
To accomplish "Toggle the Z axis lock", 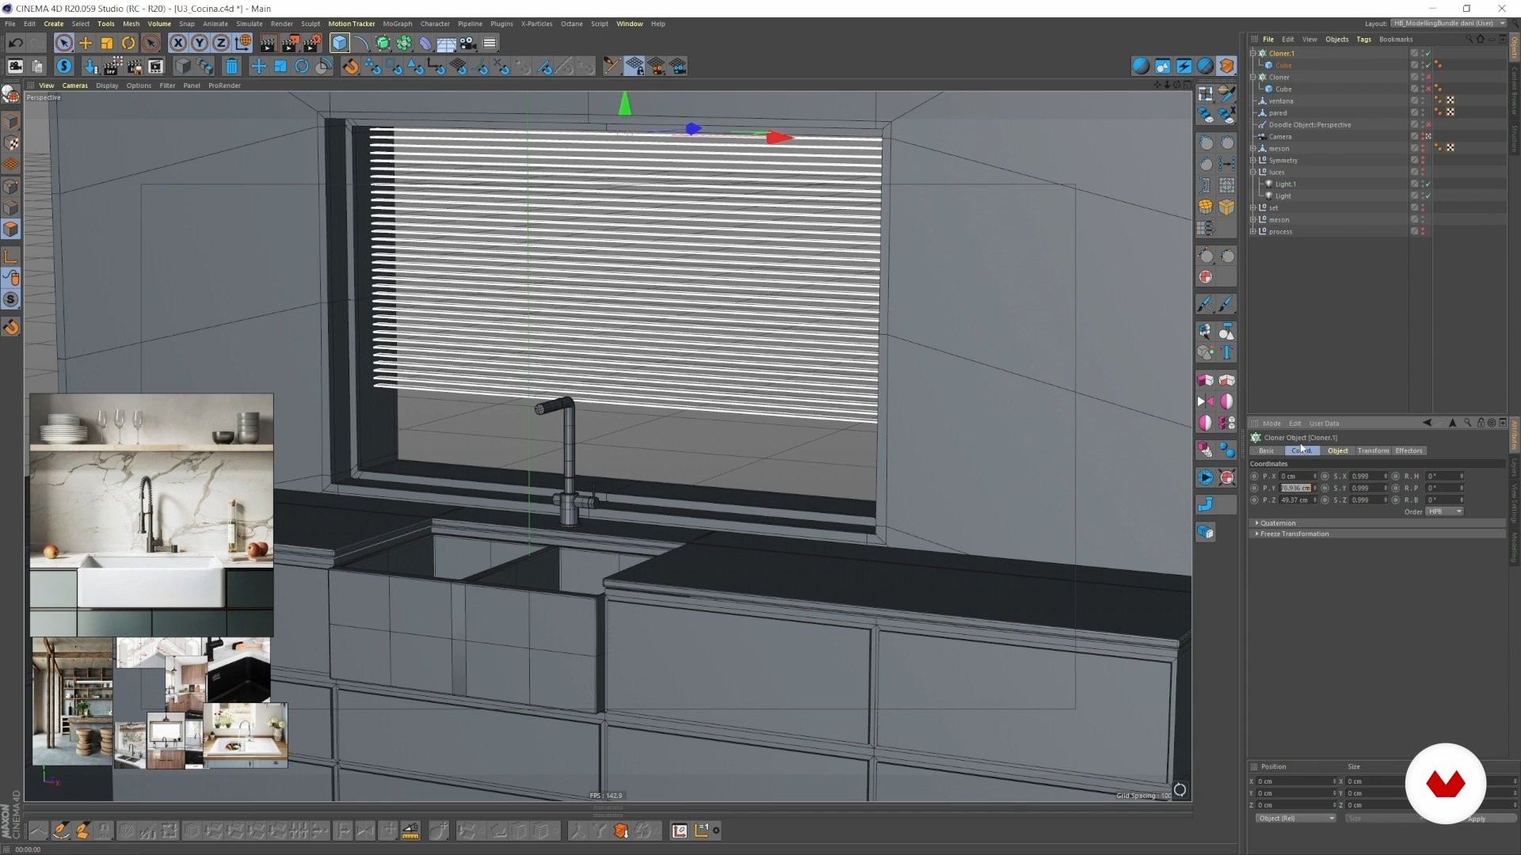I will [221, 43].
